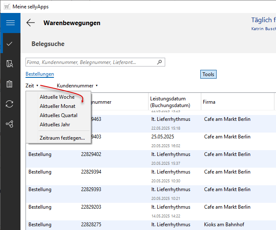Choose Aktuelle Woche from the menu
The width and height of the screenshot is (276, 230).
pos(57,97)
